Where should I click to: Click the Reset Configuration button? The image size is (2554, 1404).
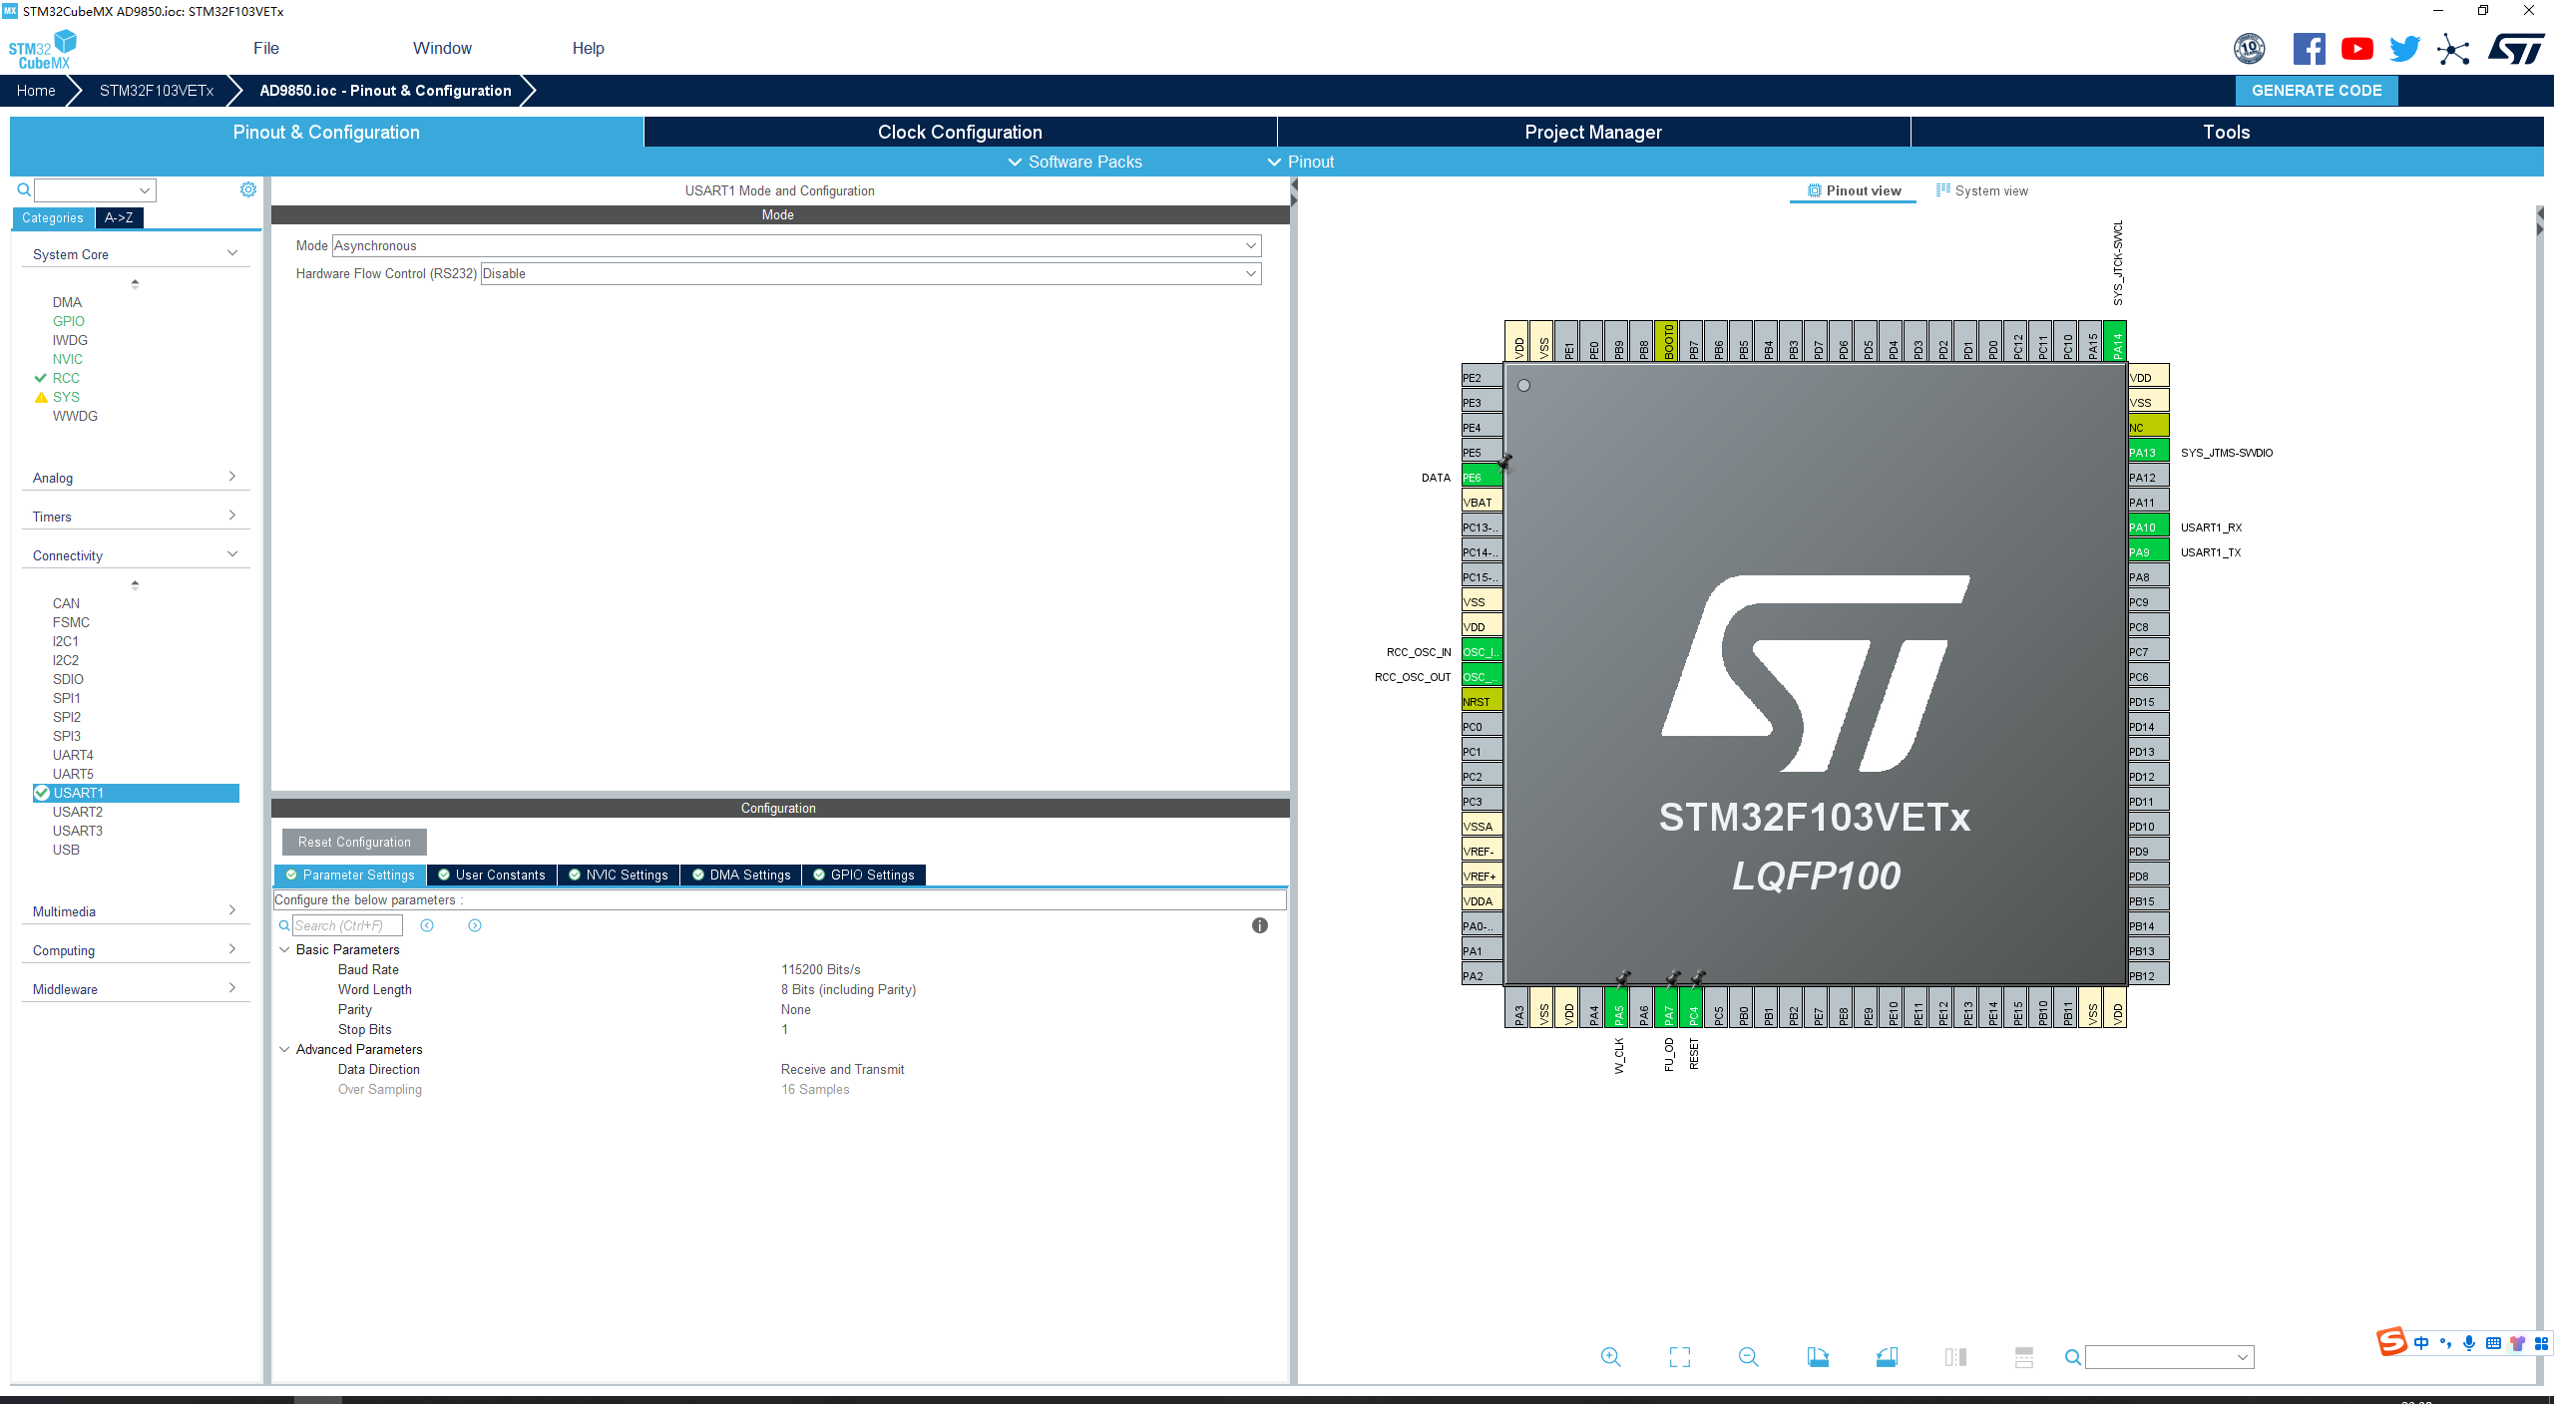[354, 842]
